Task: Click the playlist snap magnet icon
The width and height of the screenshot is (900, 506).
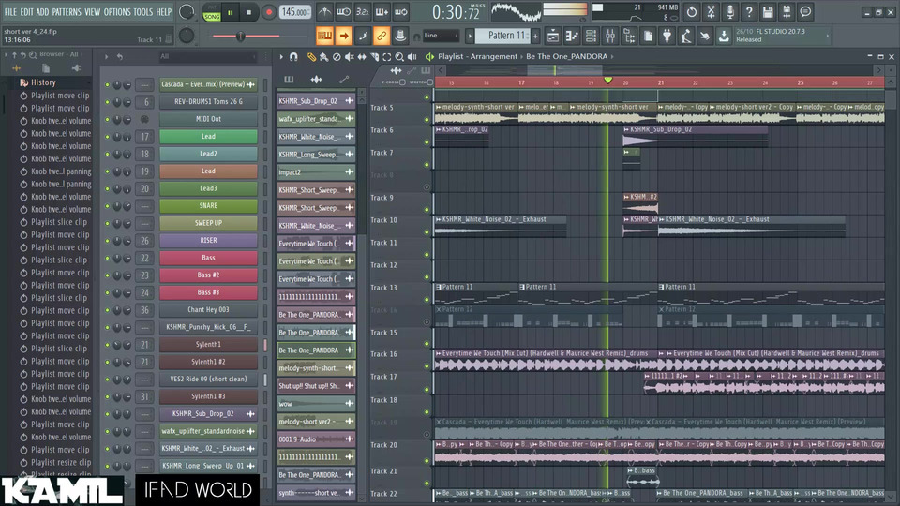Action: tap(293, 57)
